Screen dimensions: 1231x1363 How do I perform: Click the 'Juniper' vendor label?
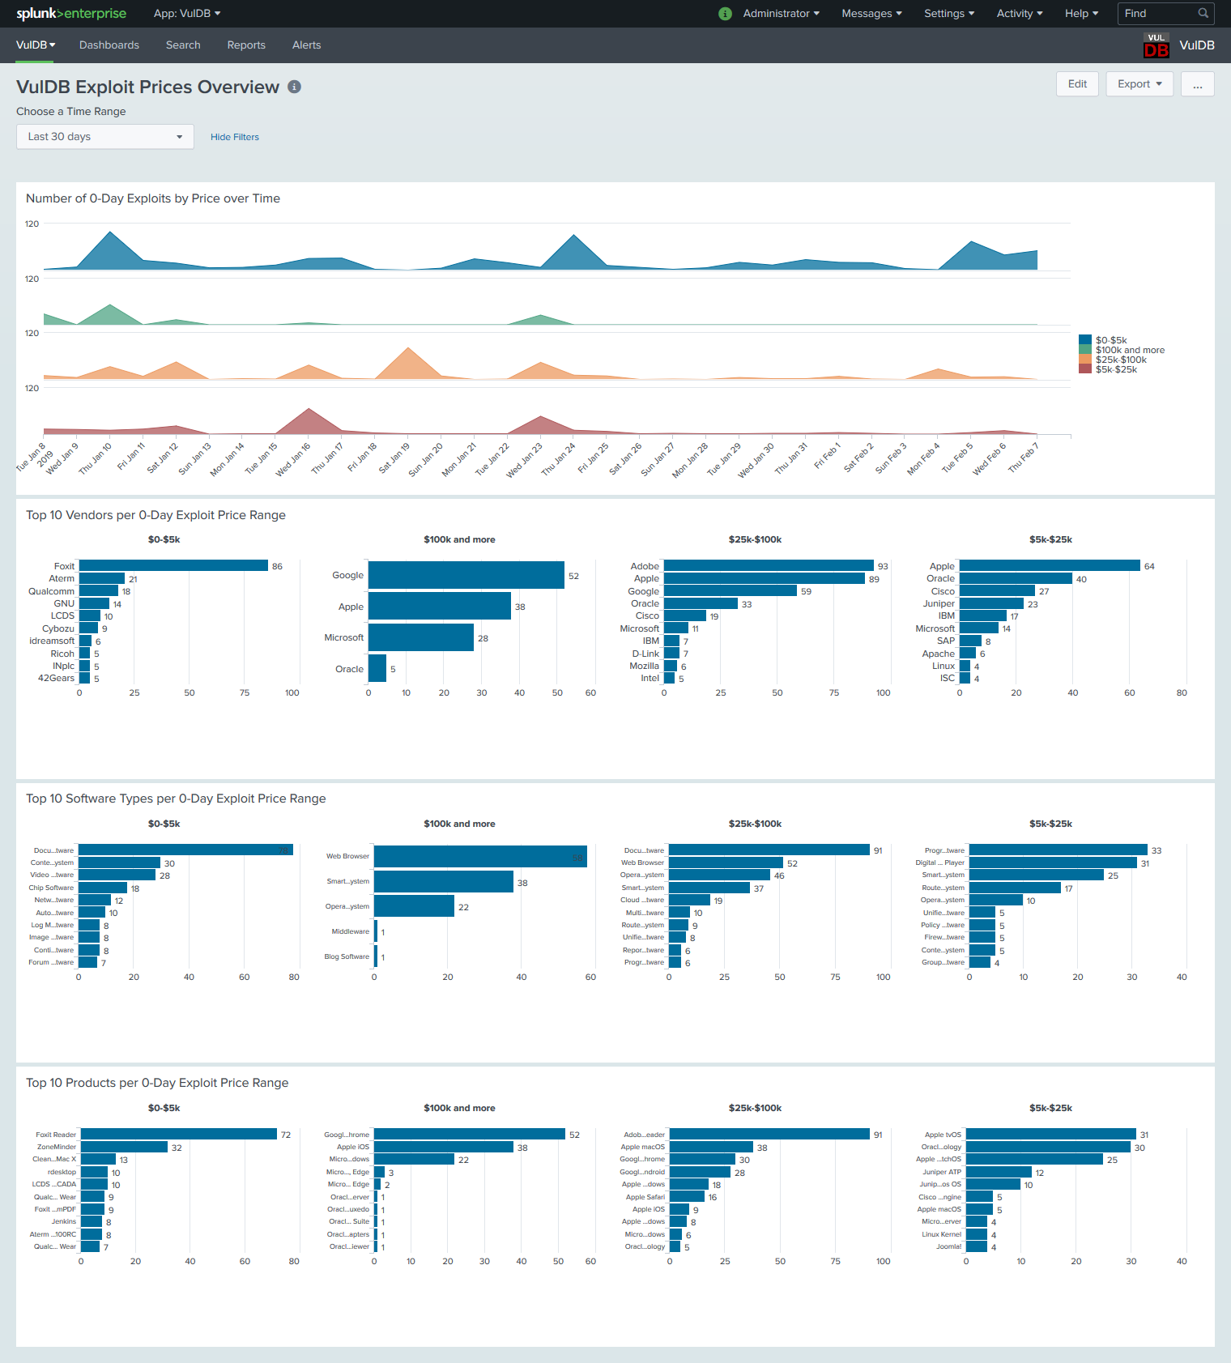pos(939,603)
